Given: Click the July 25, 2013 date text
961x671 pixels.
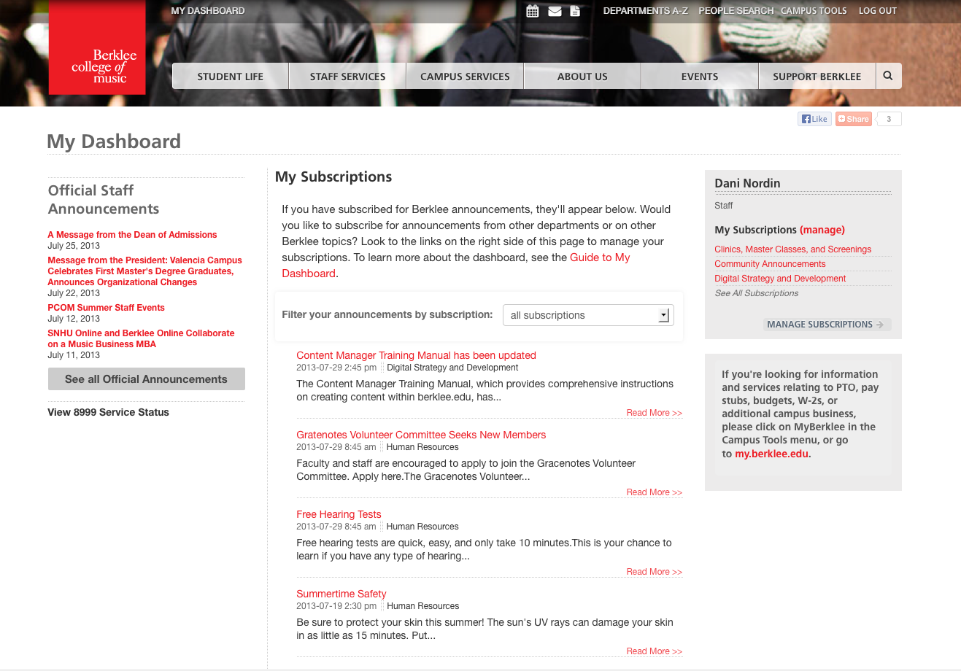Looking at the screenshot, I should 74,246.
